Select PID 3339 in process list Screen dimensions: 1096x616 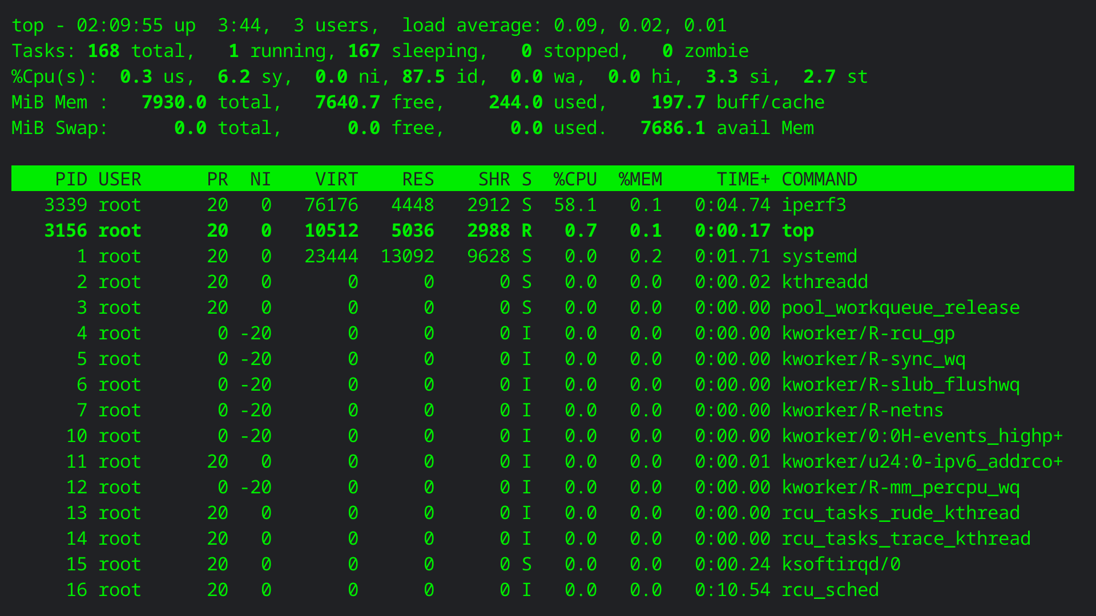(66, 205)
